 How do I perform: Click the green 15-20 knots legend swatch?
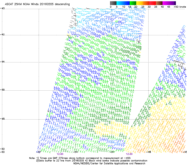133,3
